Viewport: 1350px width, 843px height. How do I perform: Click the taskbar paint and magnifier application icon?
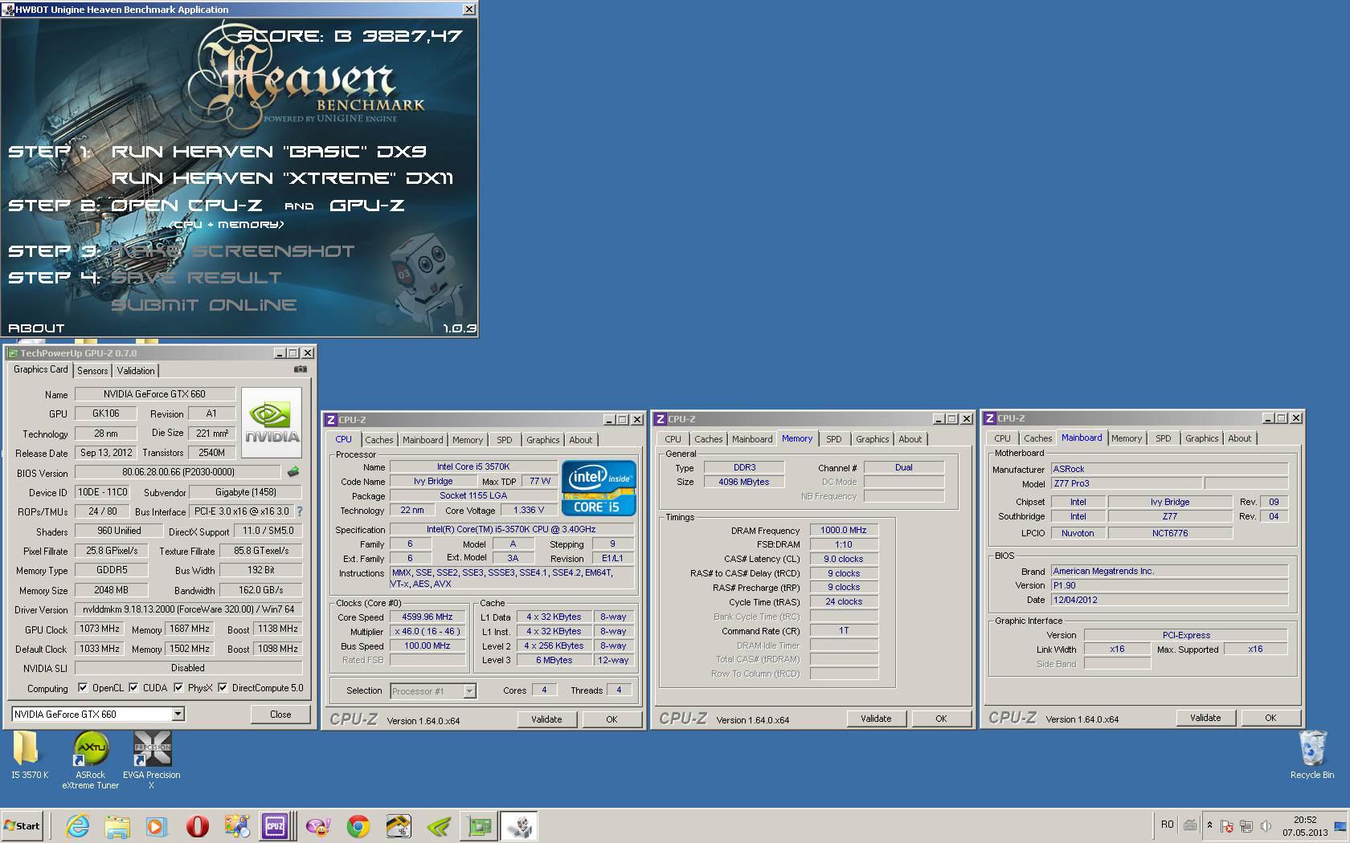click(236, 826)
